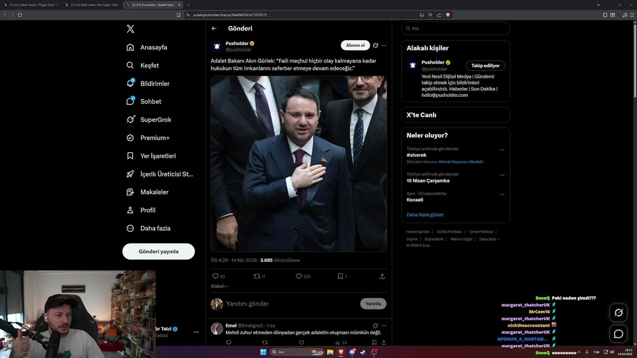The image size is (637, 358).
Task: Open Emel's profile avatar
Action: click(217, 329)
